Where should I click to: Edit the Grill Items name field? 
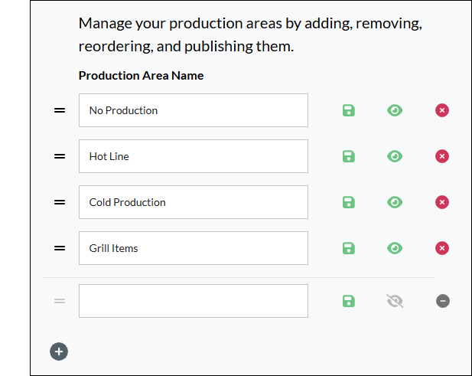[x=194, y=248]
